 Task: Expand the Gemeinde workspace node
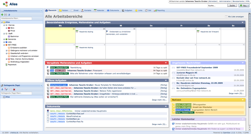(3, 39)
